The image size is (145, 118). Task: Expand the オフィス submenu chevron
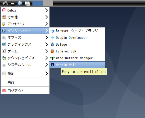coord(46,37)
